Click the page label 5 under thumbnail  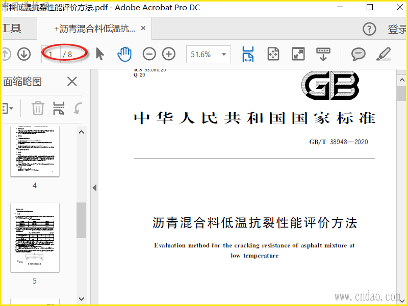coord(35,281)
